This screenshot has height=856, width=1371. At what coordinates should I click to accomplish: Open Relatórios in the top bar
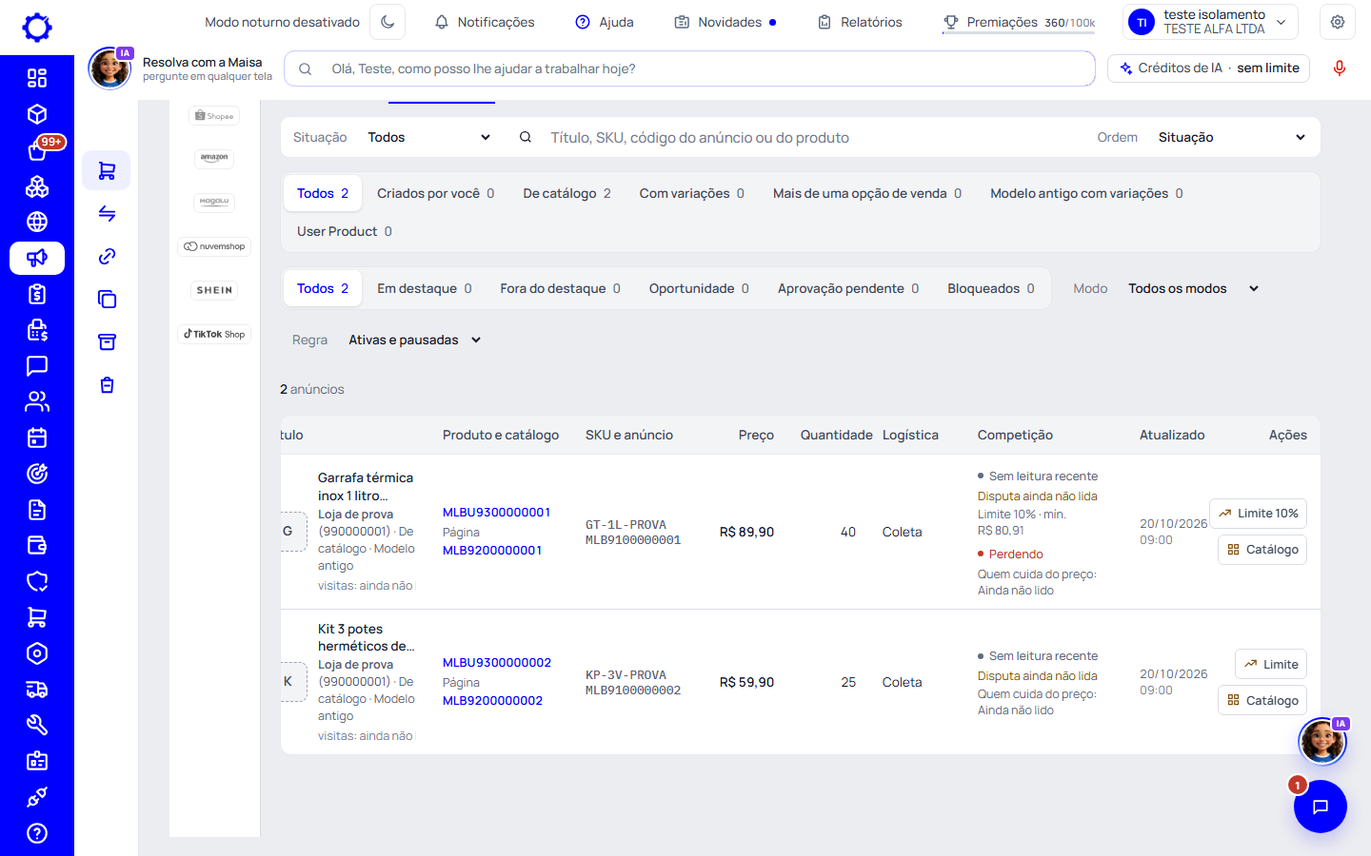pyautogui.click(x=860, y=22)
